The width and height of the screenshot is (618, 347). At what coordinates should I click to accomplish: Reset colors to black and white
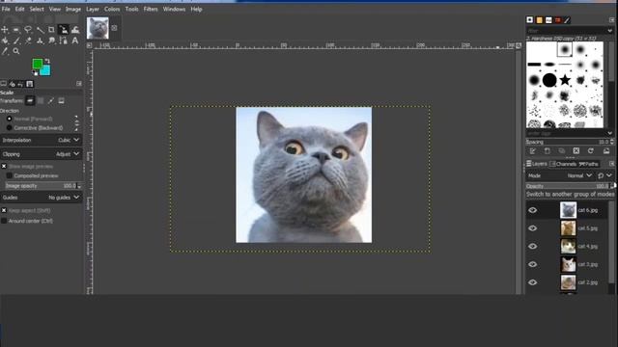click(36, 73)
